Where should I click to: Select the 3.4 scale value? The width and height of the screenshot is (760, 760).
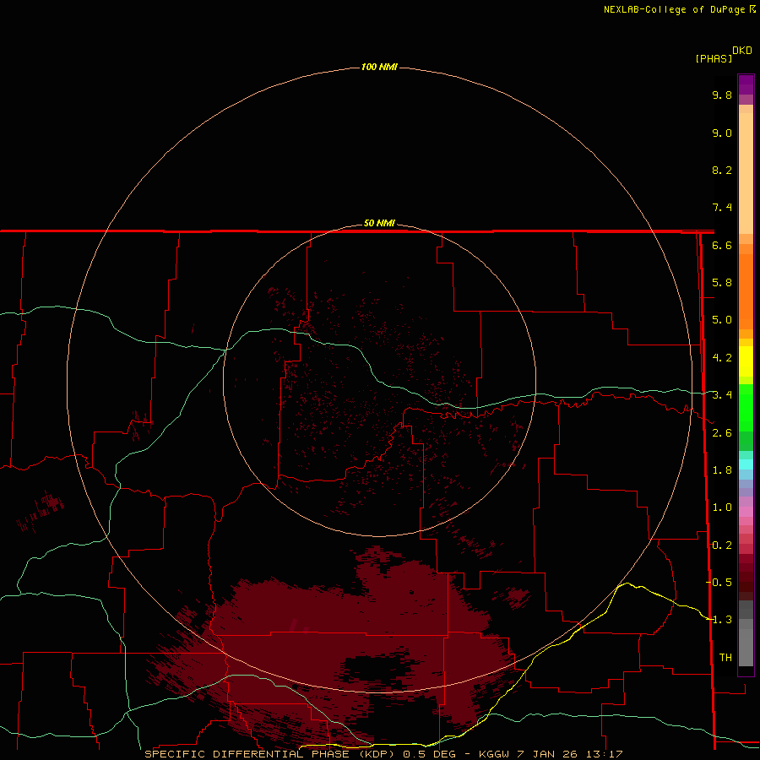tap(722, 395)
